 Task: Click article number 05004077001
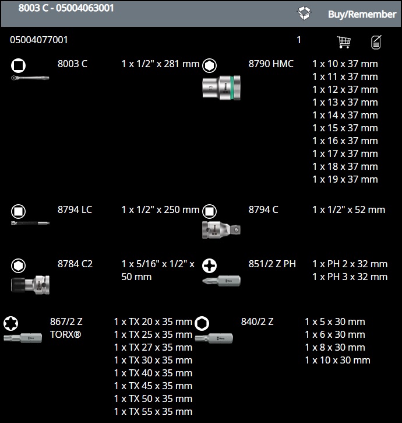(39, 40)
